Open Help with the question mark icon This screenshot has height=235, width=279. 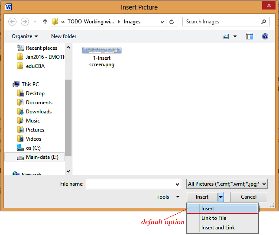pos(265,36)
